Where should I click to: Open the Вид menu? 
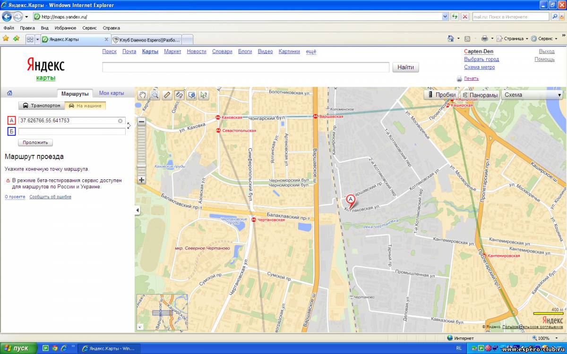[x=45, y=28]
